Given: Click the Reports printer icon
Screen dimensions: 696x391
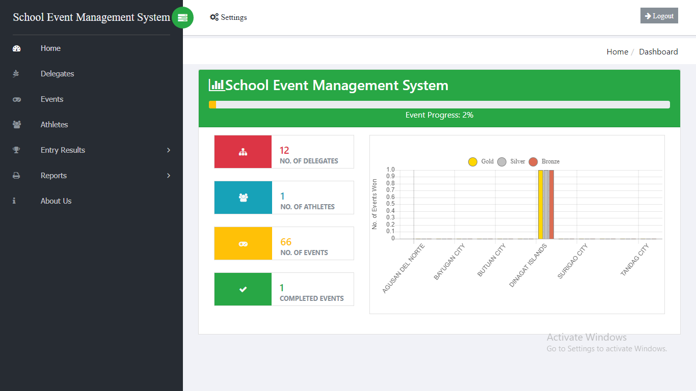Looking at the screenshot, I should (16, 175).
